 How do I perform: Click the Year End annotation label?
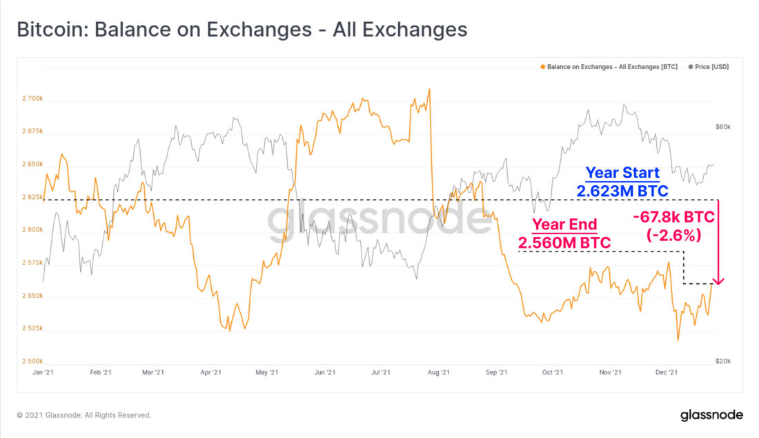coord(564,225)
